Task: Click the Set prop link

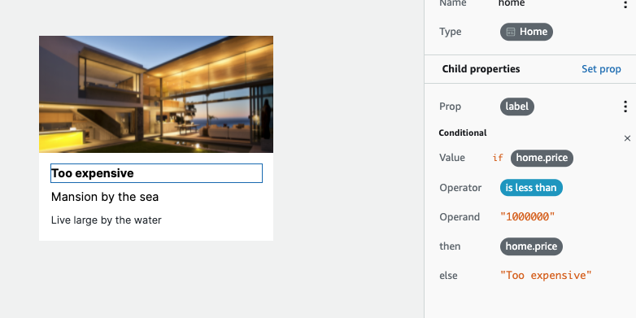Action: [601, 69]
